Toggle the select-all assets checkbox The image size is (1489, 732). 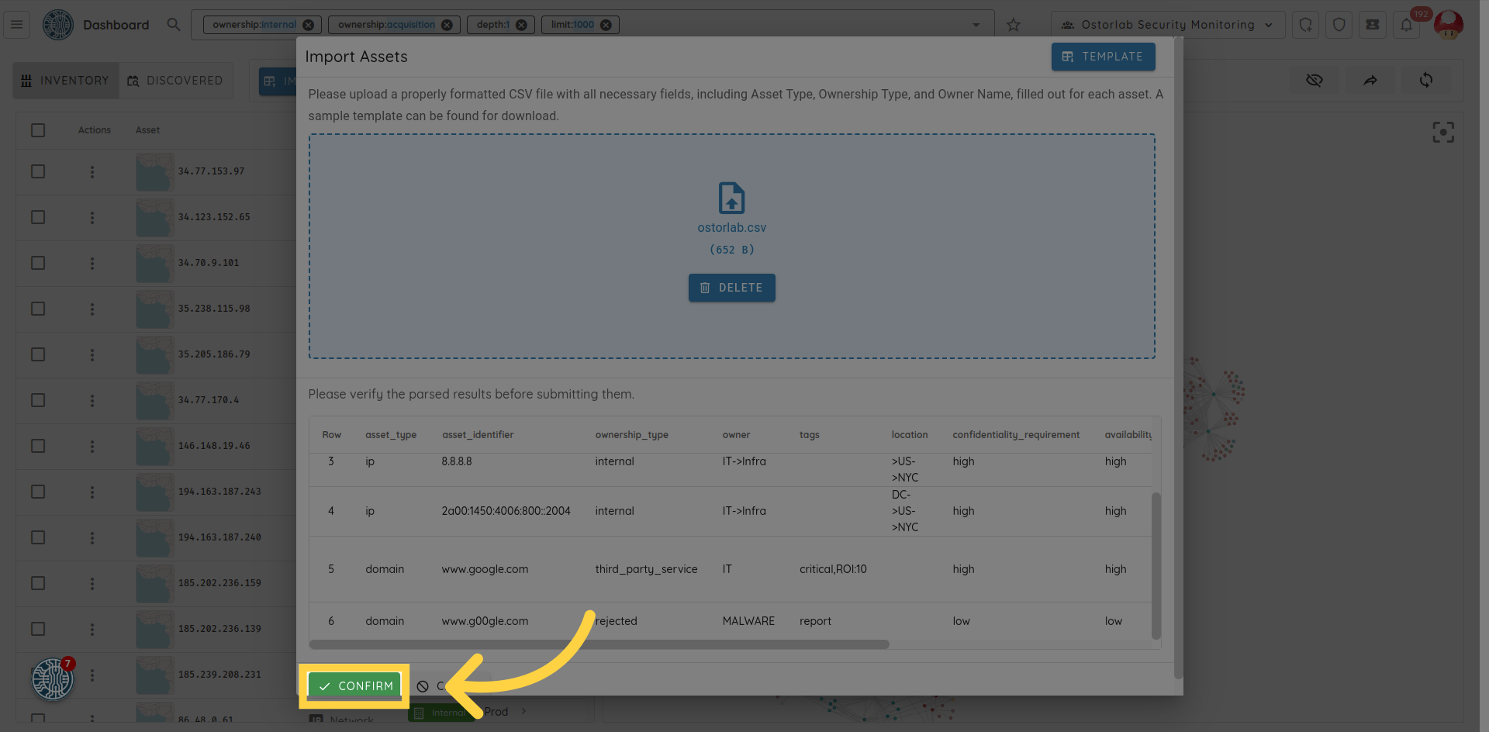point(38,130)
